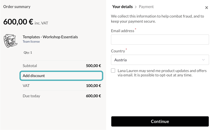Click the Subtotal 500,00 € row
The image size is (212, 130).
pyautogui.click(x=62, y=66)
